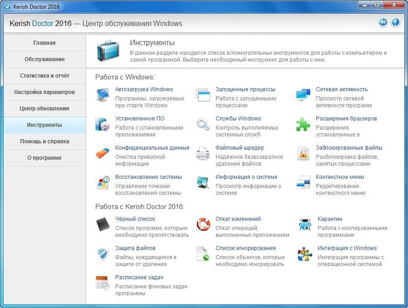The image size is (408, 308).
Task: Click the lifebuoy icon for Откат изменений
Action: [203, 224]
